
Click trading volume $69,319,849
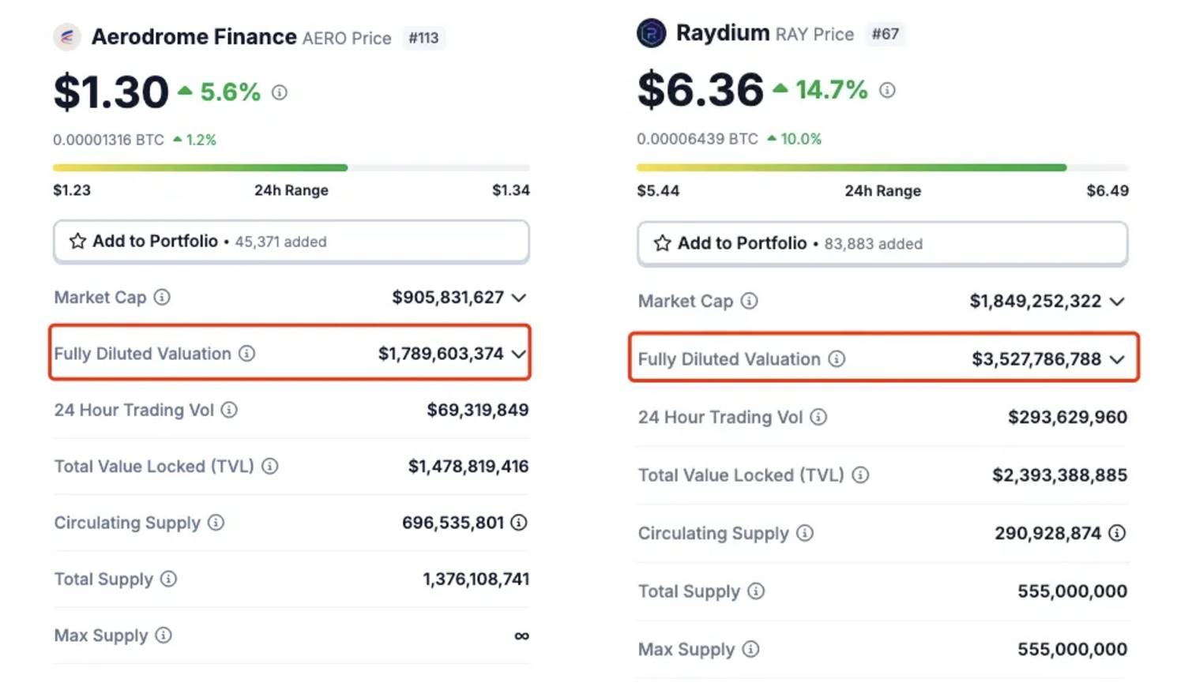(x=478, y=410)
